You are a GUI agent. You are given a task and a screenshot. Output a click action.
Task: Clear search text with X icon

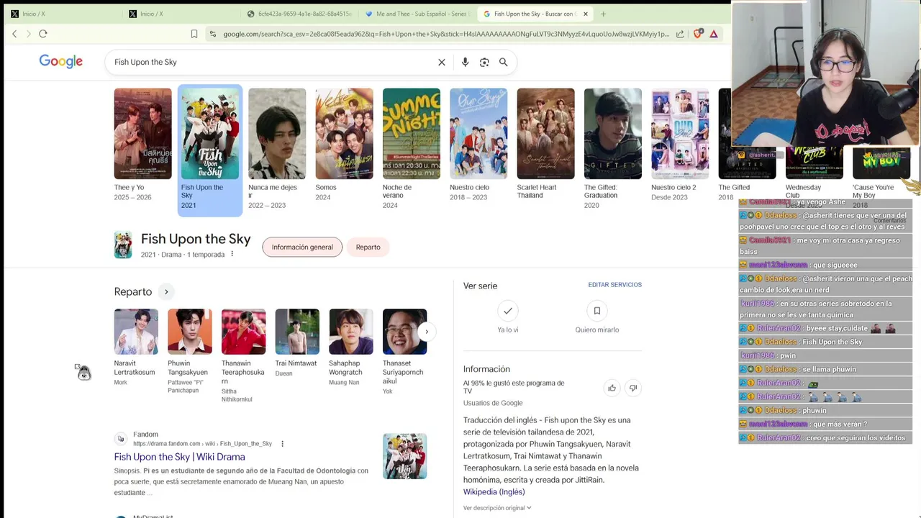[442, 62]
